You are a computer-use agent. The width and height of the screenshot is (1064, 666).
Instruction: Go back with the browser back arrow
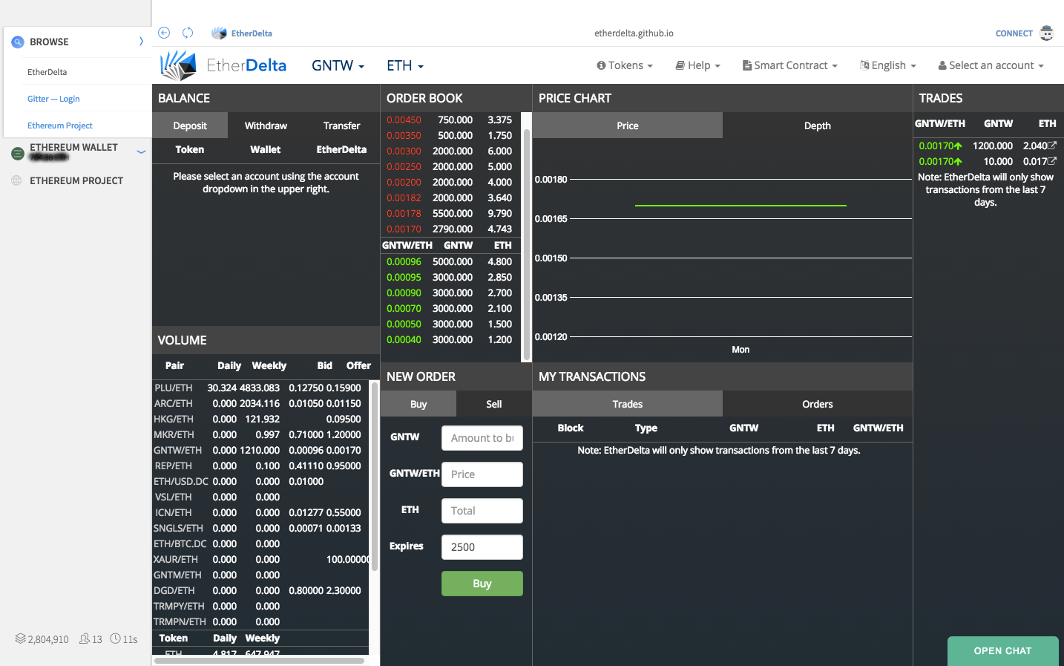pyautogui.click(x=164, y=33)
